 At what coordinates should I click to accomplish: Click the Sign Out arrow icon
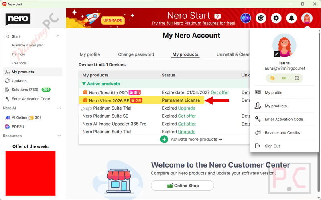(258, 146)
